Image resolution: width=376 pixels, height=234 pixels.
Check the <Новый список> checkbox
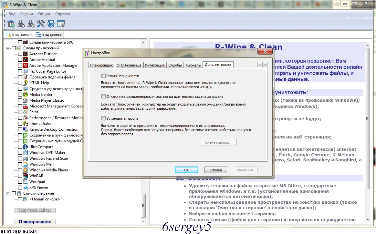coord(20,199)
